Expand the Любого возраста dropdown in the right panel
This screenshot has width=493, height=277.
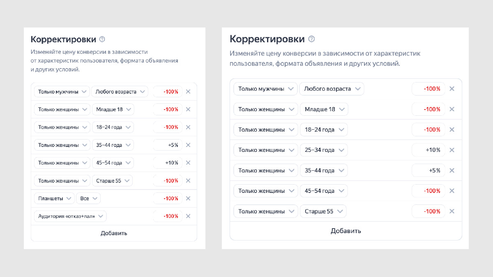[x=332, y=89]
